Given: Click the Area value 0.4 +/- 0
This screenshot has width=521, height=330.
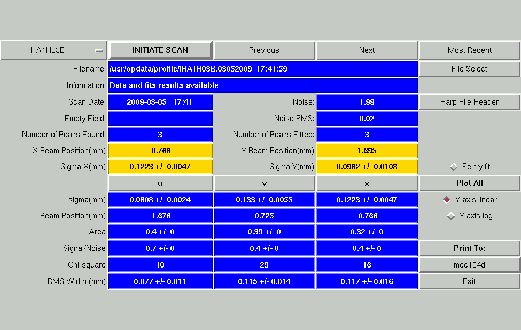Looking at the screenshot, I should 160,232.
